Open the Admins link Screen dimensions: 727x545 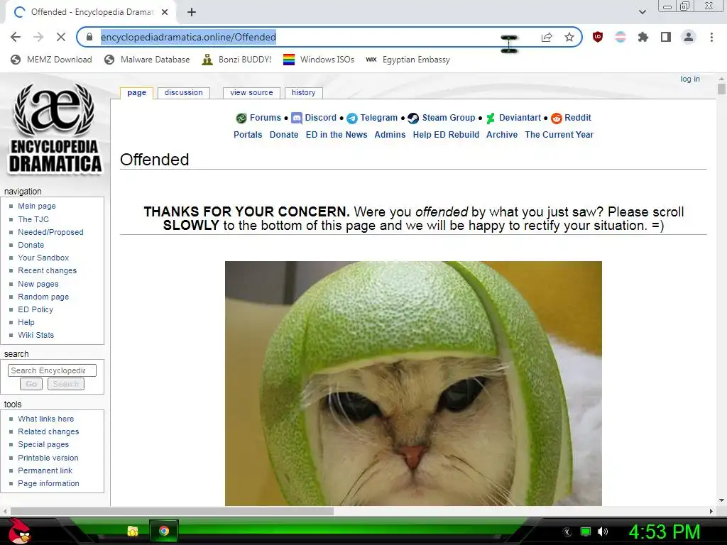tap(390, 134)
